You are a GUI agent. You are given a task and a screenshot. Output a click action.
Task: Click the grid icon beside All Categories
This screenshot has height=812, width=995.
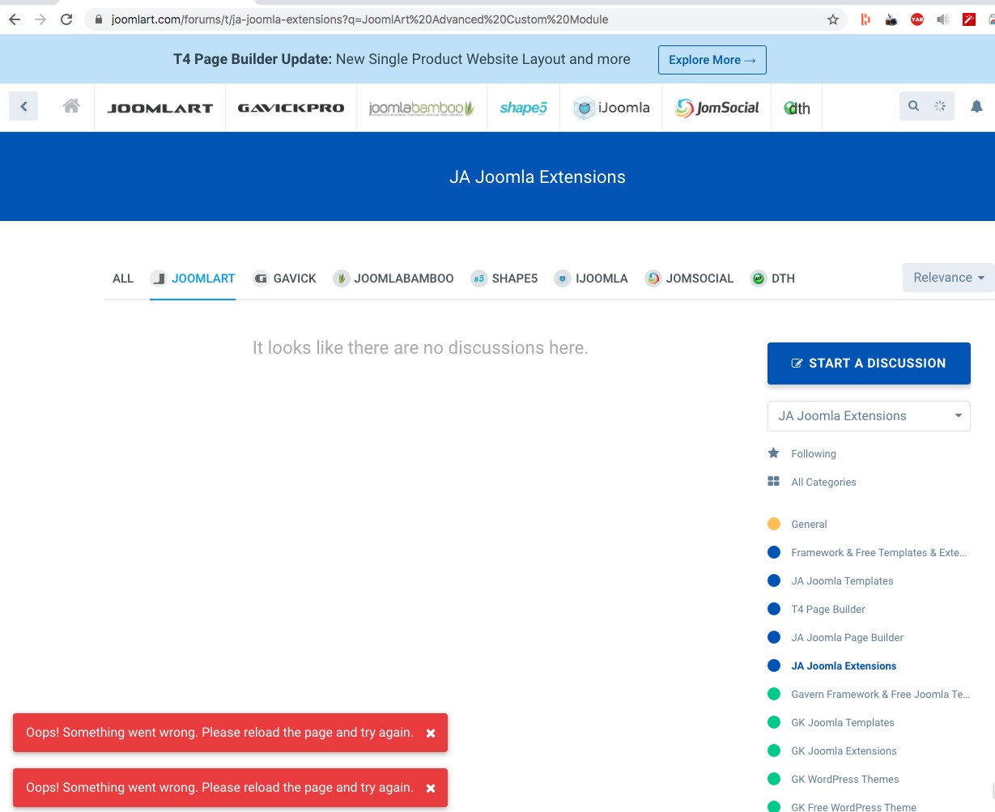click(x=773, y=482)
